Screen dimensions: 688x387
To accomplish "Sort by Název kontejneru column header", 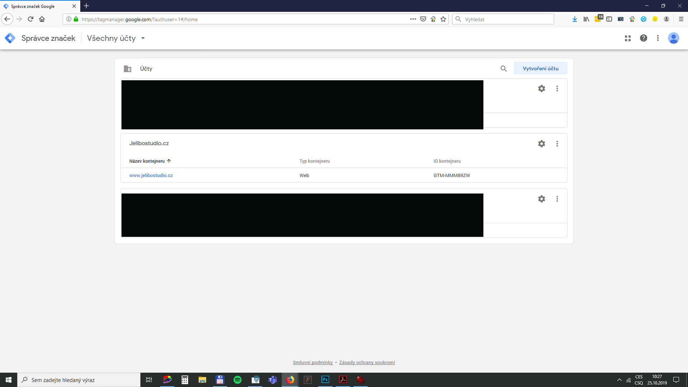I will [x=150, y=161].
